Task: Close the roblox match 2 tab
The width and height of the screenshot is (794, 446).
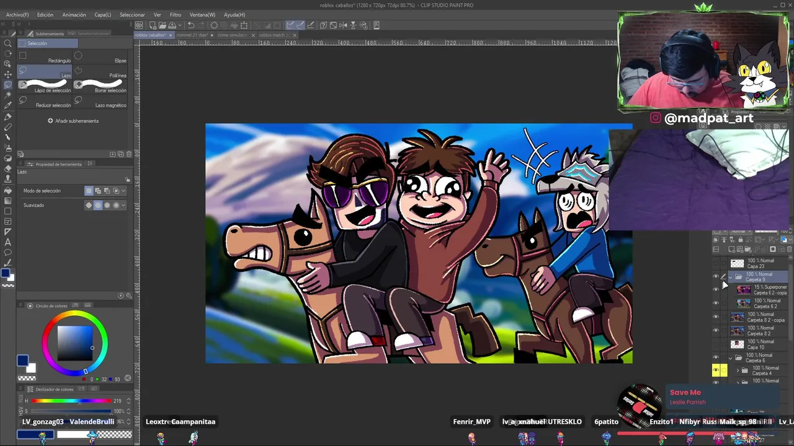Action: (294, 35)
